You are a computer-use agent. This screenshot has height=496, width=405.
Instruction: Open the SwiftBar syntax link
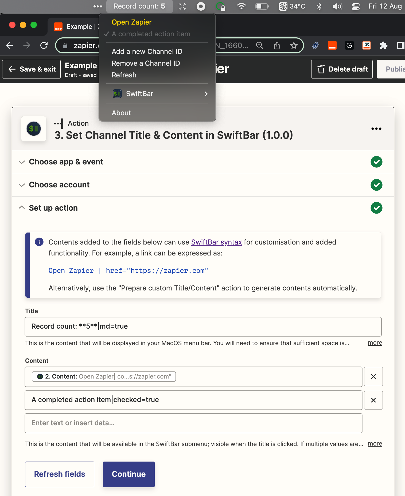point(217,242)
